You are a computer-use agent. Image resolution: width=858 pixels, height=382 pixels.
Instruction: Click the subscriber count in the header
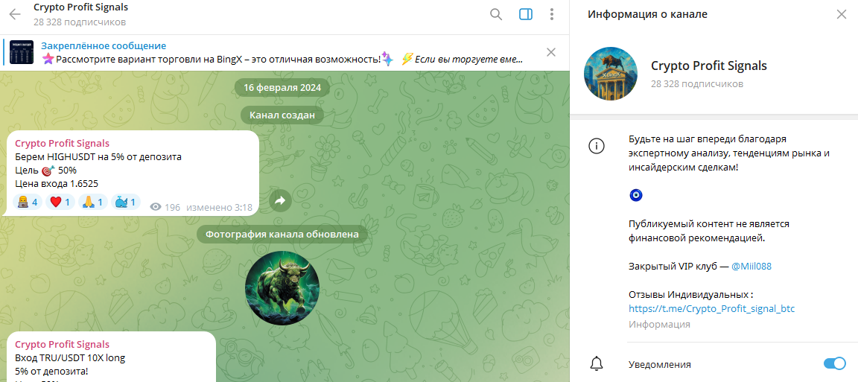click(80, 22)
